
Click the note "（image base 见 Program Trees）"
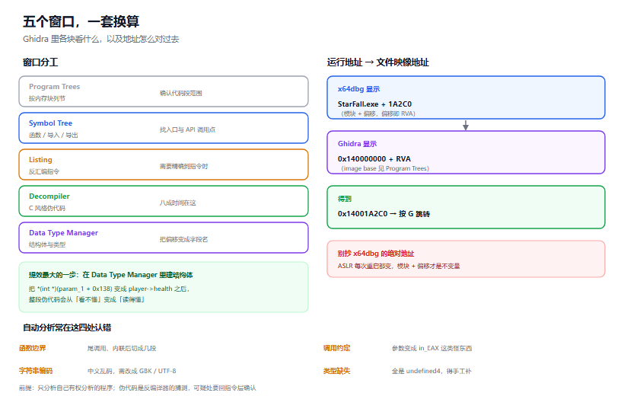(384, 168)
